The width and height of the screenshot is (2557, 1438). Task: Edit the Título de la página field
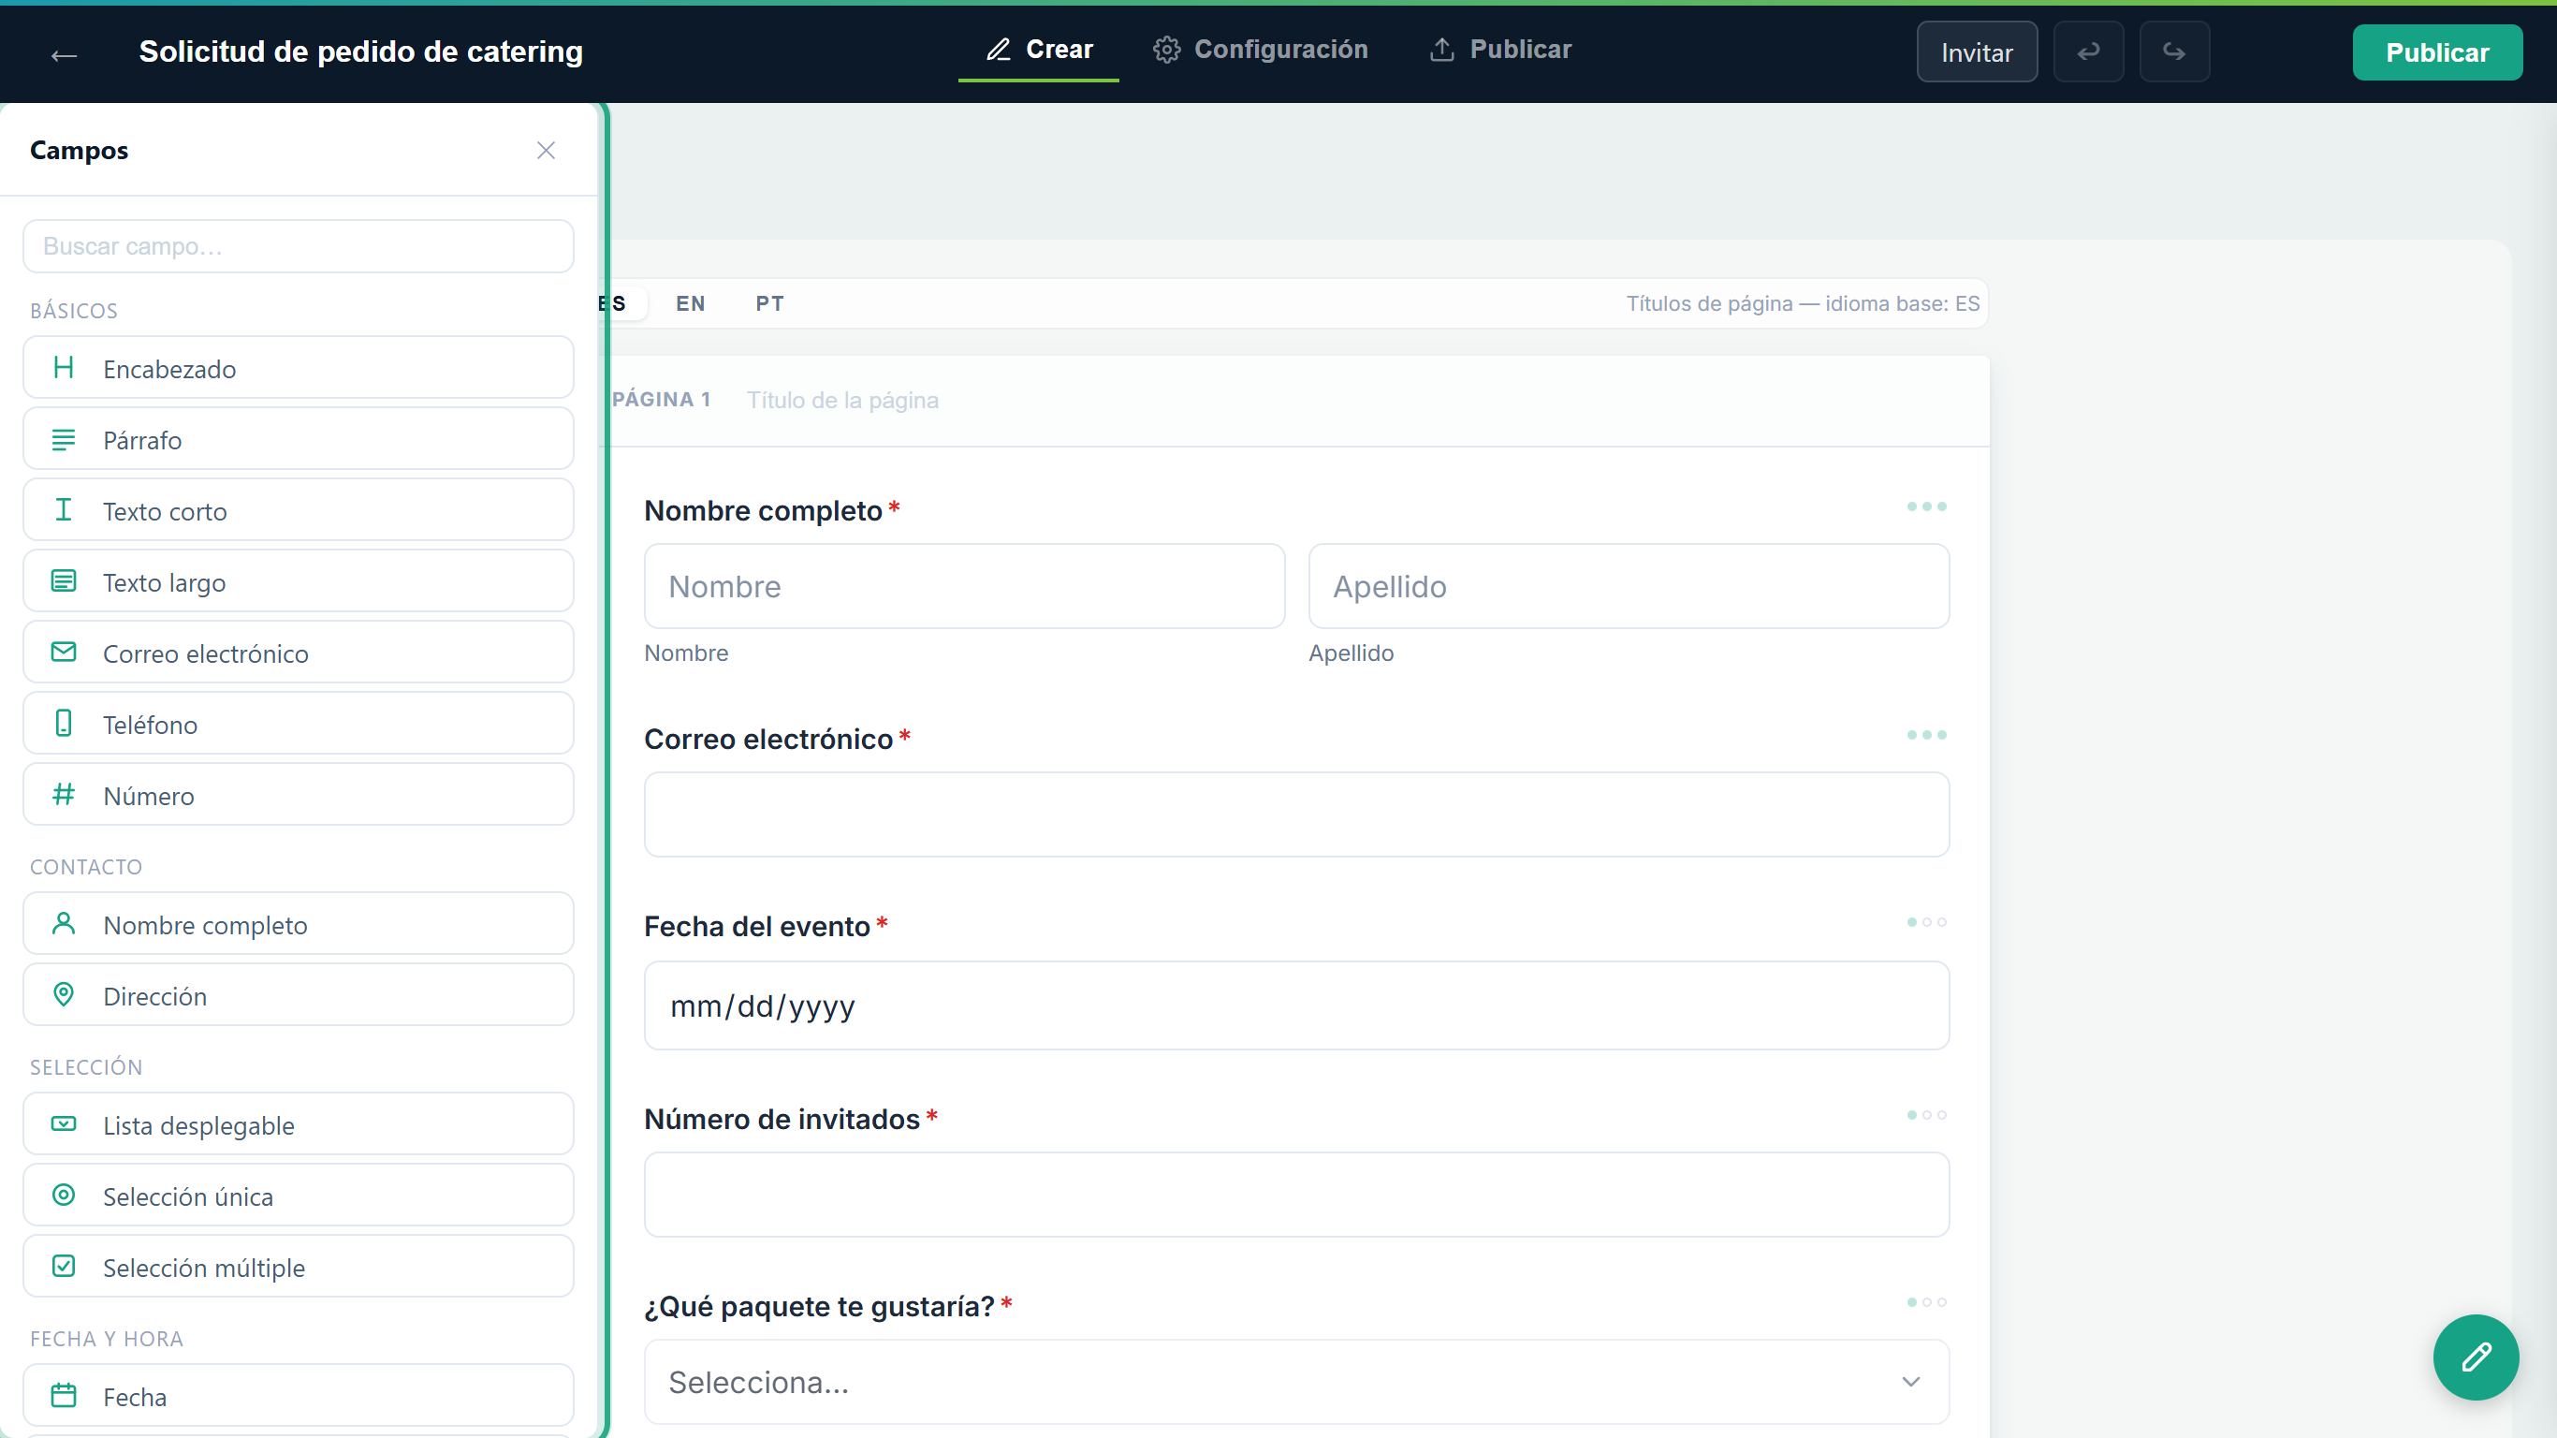coord(842,400)
